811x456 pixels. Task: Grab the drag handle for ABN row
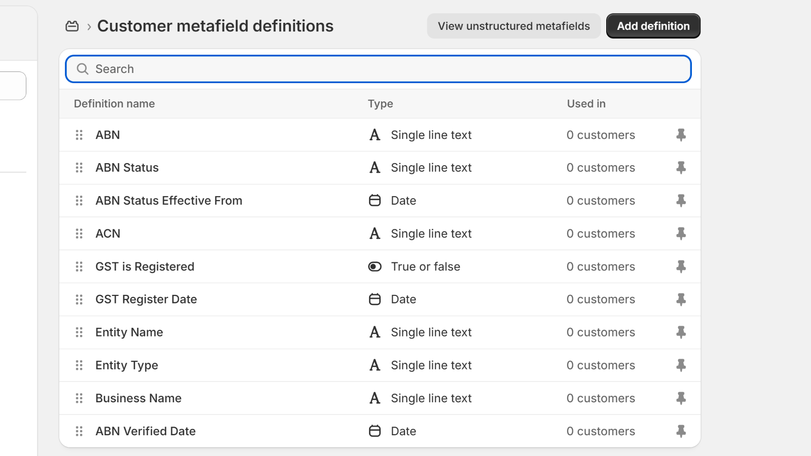click(79, 135)
